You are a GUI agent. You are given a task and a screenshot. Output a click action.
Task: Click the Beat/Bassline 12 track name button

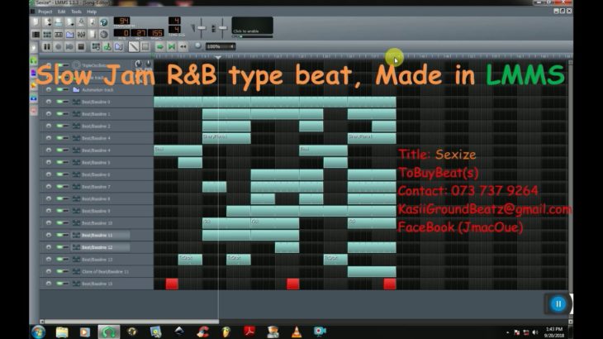click(x=101, y=247)
